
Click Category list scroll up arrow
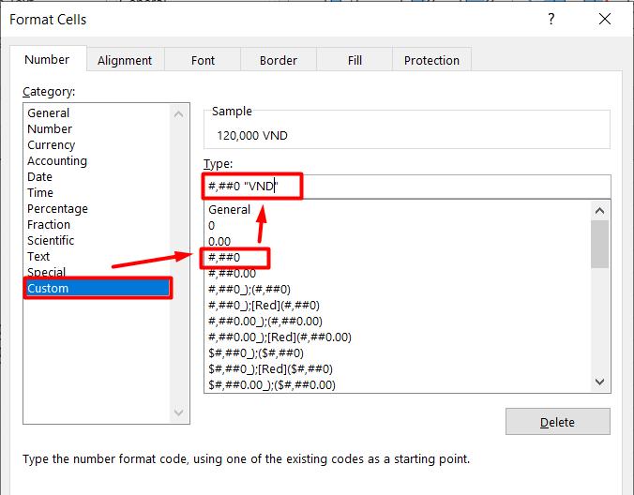178,114
